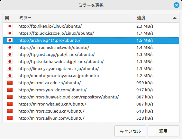Click the China flag of mirrors.huaweicloud.com row

(x=10, y=97)
